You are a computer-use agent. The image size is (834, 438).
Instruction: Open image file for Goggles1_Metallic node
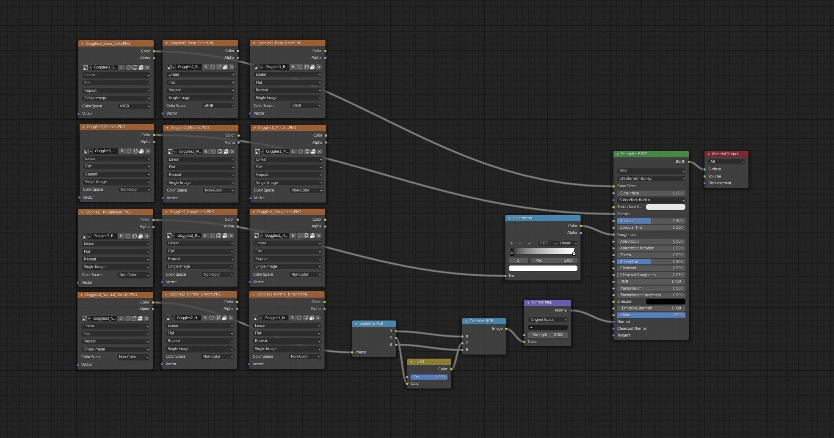pos(313,151)
